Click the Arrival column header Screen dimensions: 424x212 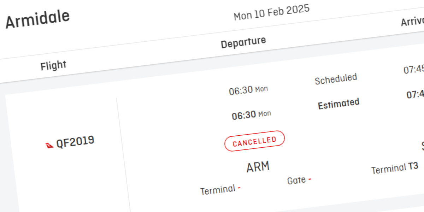point(412,22)
